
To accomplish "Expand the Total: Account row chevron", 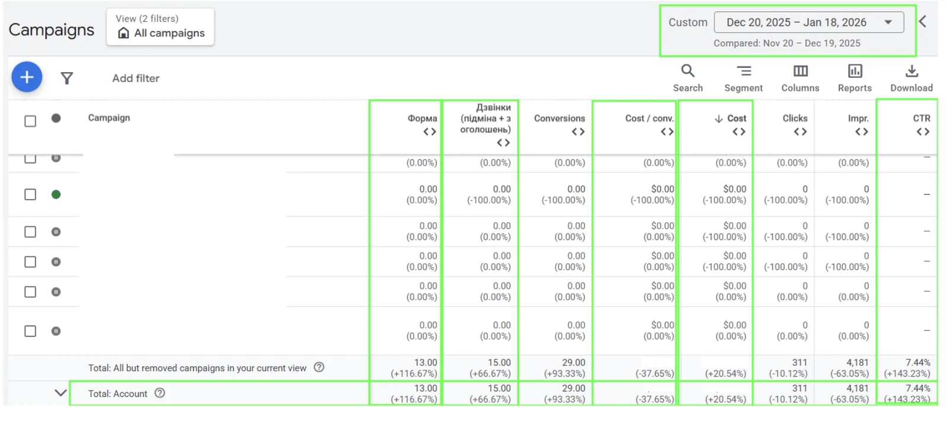I will (x=60, y=392).
